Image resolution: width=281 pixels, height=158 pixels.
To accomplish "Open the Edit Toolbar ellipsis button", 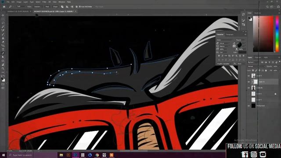I will pyautogui.click(x=3, y=72).
